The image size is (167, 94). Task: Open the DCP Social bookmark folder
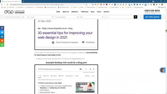[x=10, y=7]
